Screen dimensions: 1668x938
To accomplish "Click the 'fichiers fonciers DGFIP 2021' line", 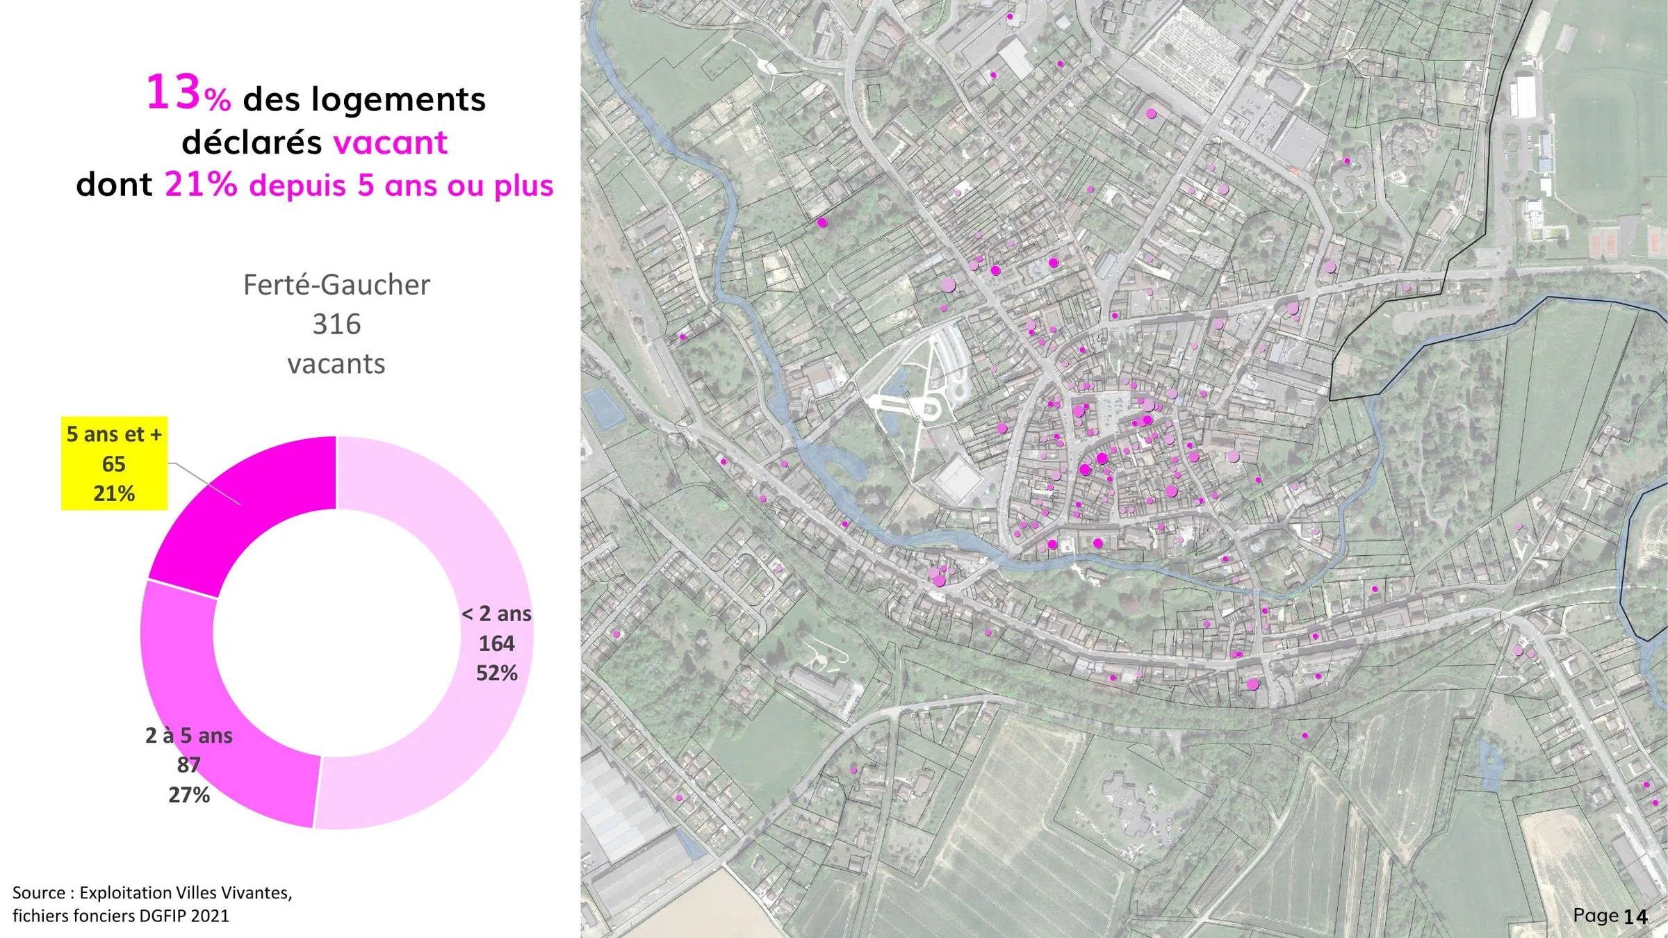I will point(121,916).
